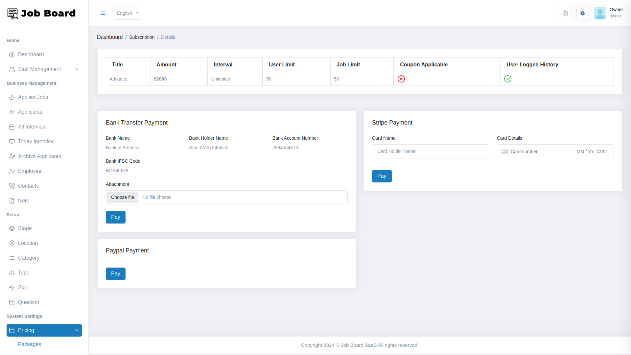Open Packages under Pricing
The image size is (631, 355).
point(30,344)
